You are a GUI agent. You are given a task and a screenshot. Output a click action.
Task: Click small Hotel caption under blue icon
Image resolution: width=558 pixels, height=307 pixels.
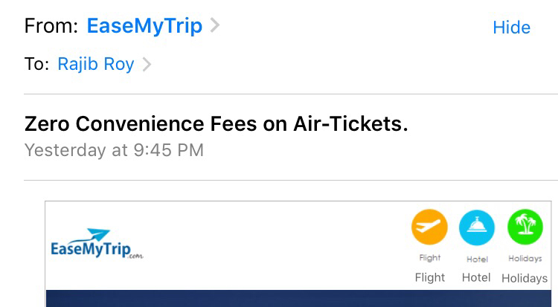pos(476,259)
